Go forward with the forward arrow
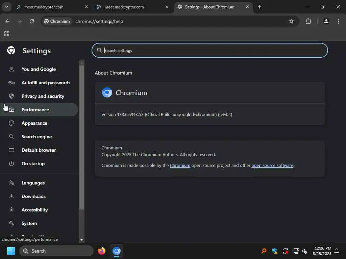This screenshot has width=346, height=259. tap(20, 21)
